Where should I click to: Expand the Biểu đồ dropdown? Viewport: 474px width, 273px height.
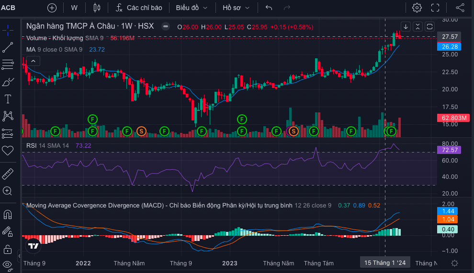[x=192, y=8]
